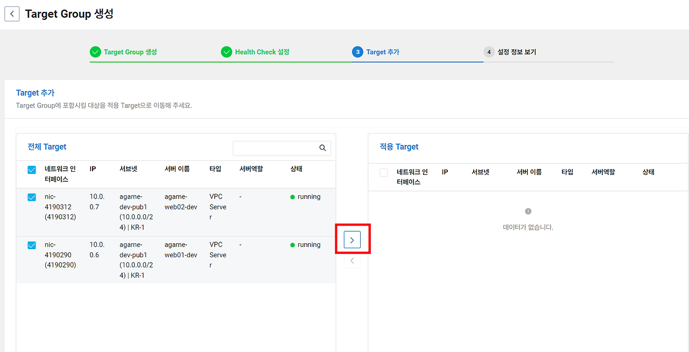The image size is (689, 352).
Task: Click the IP column header in 적용 Target
Action: [x=445, y=172]
